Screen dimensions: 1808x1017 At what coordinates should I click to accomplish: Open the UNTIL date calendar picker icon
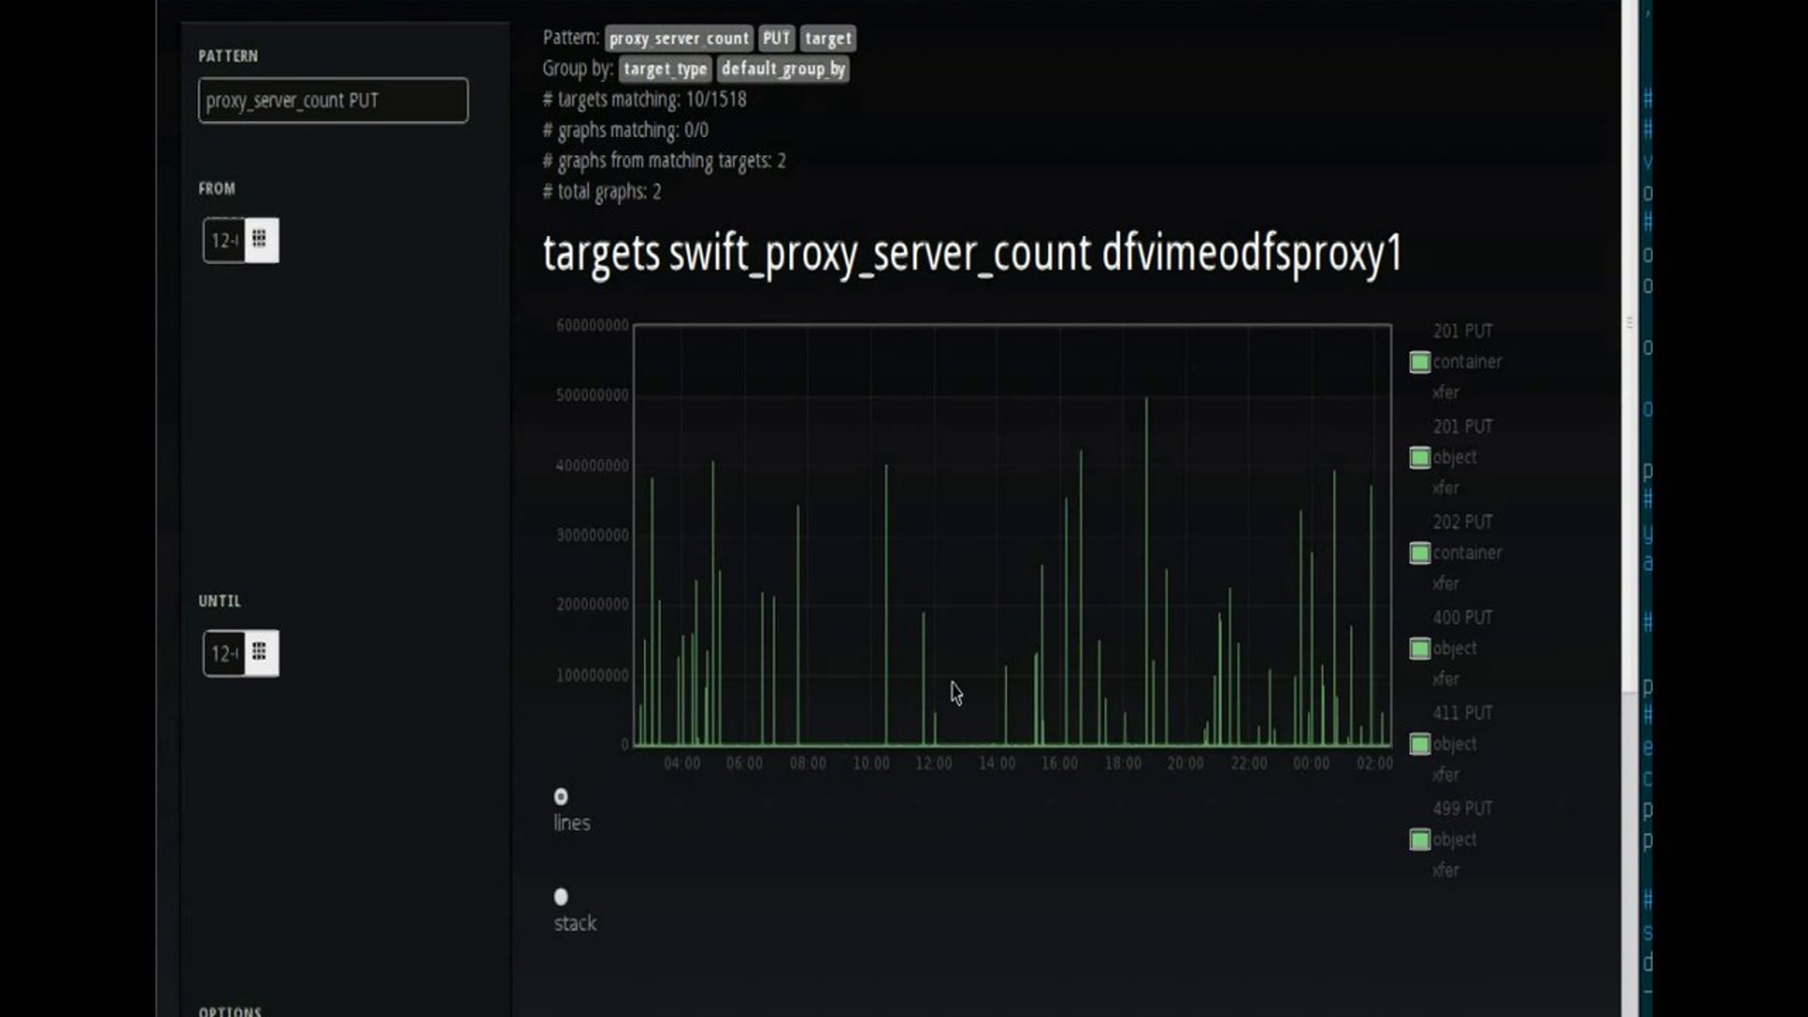(x=261, y=652)
